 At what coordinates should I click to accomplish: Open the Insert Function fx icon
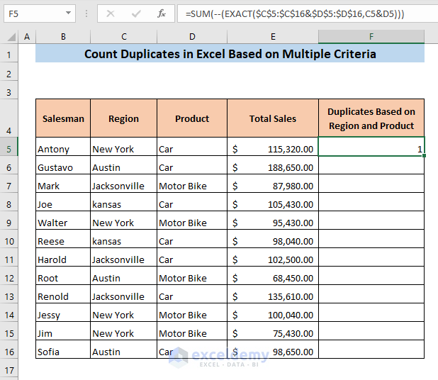pyautogui.click(x=161, y=13)
